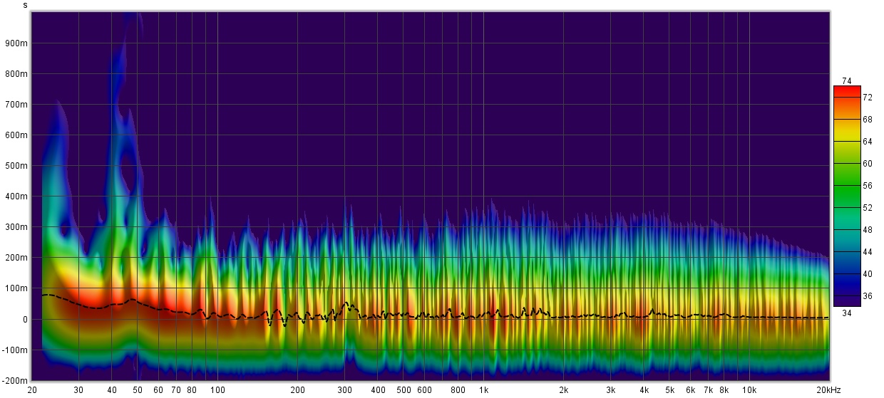Screen dimensions: 884x398
Task: Click the 70 label on frequency axis
Action: click(176, 390)
